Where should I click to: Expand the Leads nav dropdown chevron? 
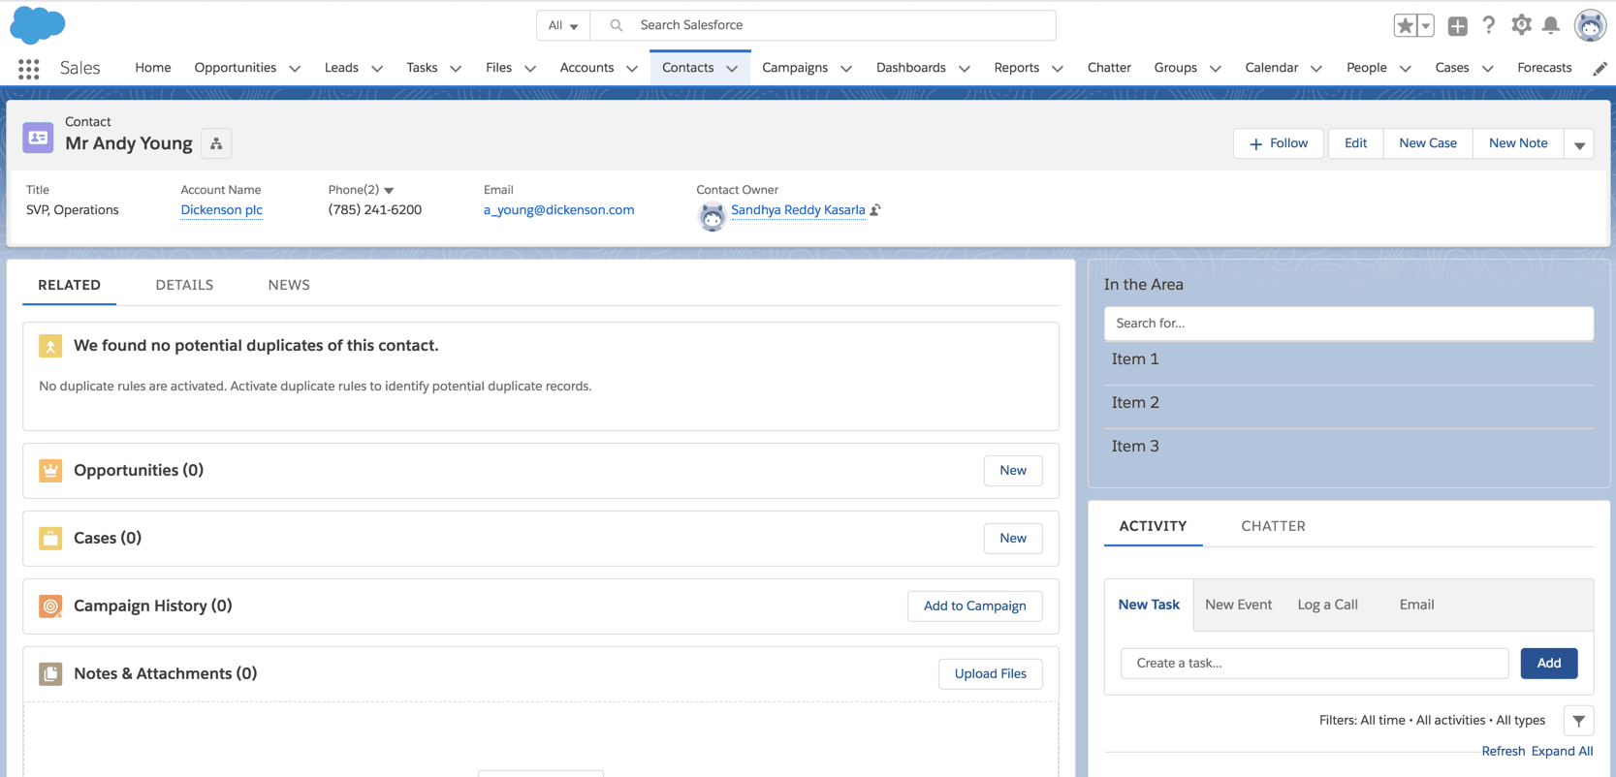[x=377, y=68]
